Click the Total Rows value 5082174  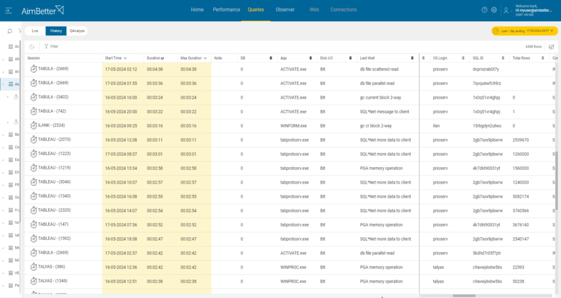tap(520, 197)
